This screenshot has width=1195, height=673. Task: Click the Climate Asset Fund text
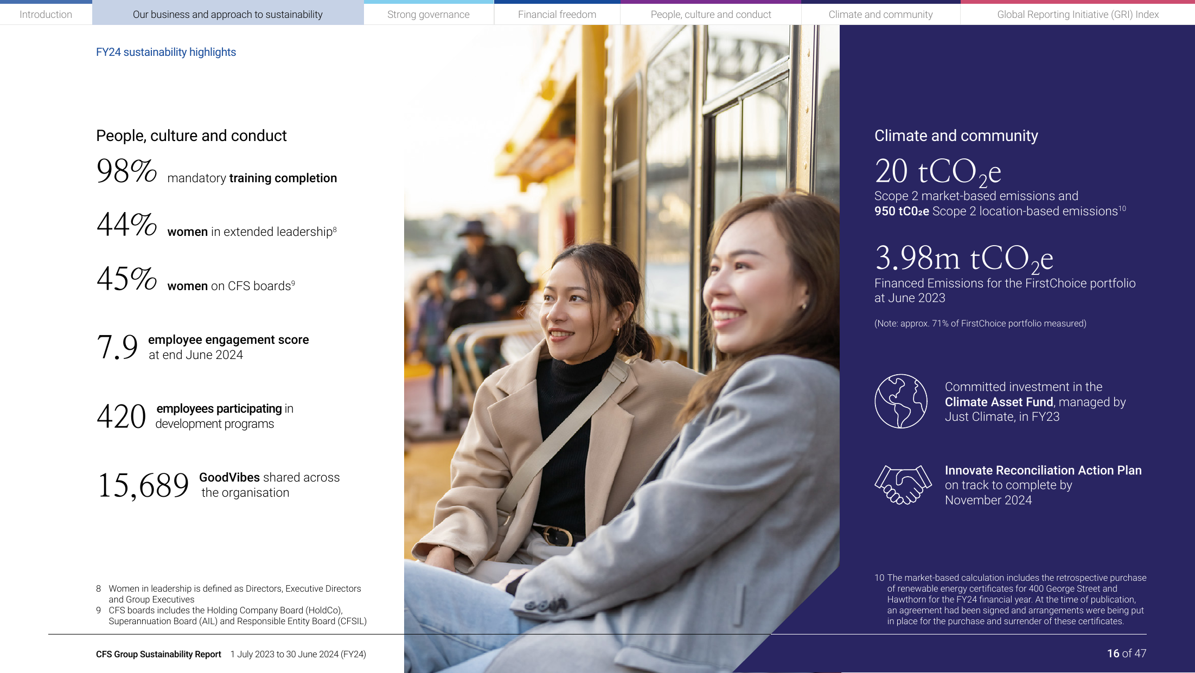click(999, 402)
